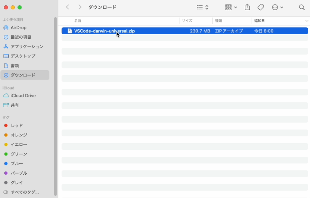The height and width of the screenshot is (198, 310).
Task: Click the all-tags icon beside すべてのタグ
Action: click(6, 192)
